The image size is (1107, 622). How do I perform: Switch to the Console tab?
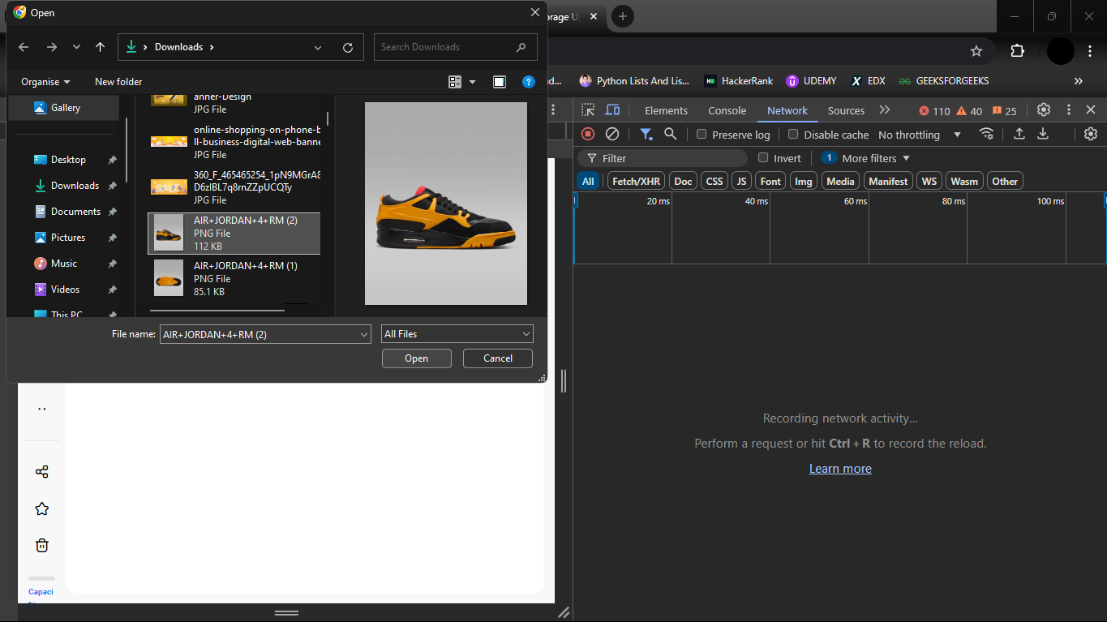(727, 109)
